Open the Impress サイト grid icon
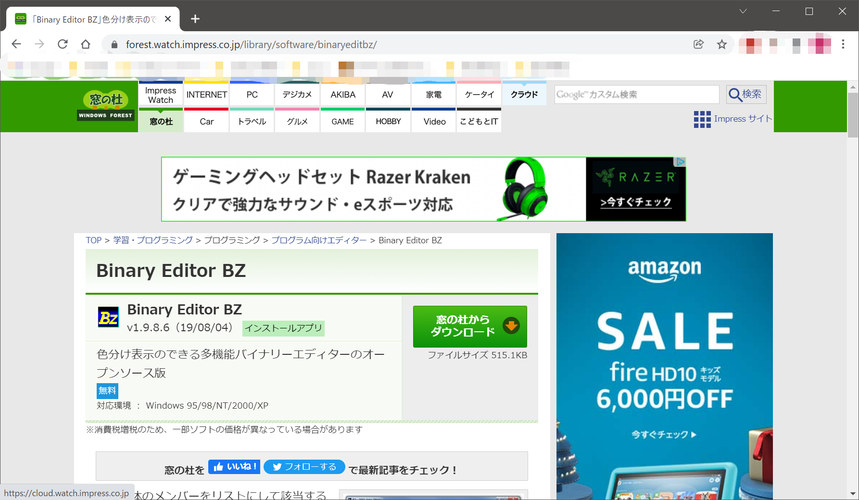This screenshot has width=859, height=500. (702, 119)
